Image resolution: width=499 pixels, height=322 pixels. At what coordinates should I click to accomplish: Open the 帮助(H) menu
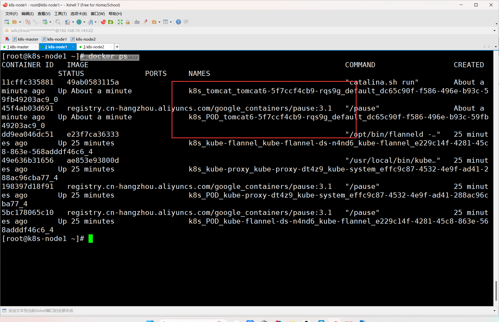coord(115,14)
